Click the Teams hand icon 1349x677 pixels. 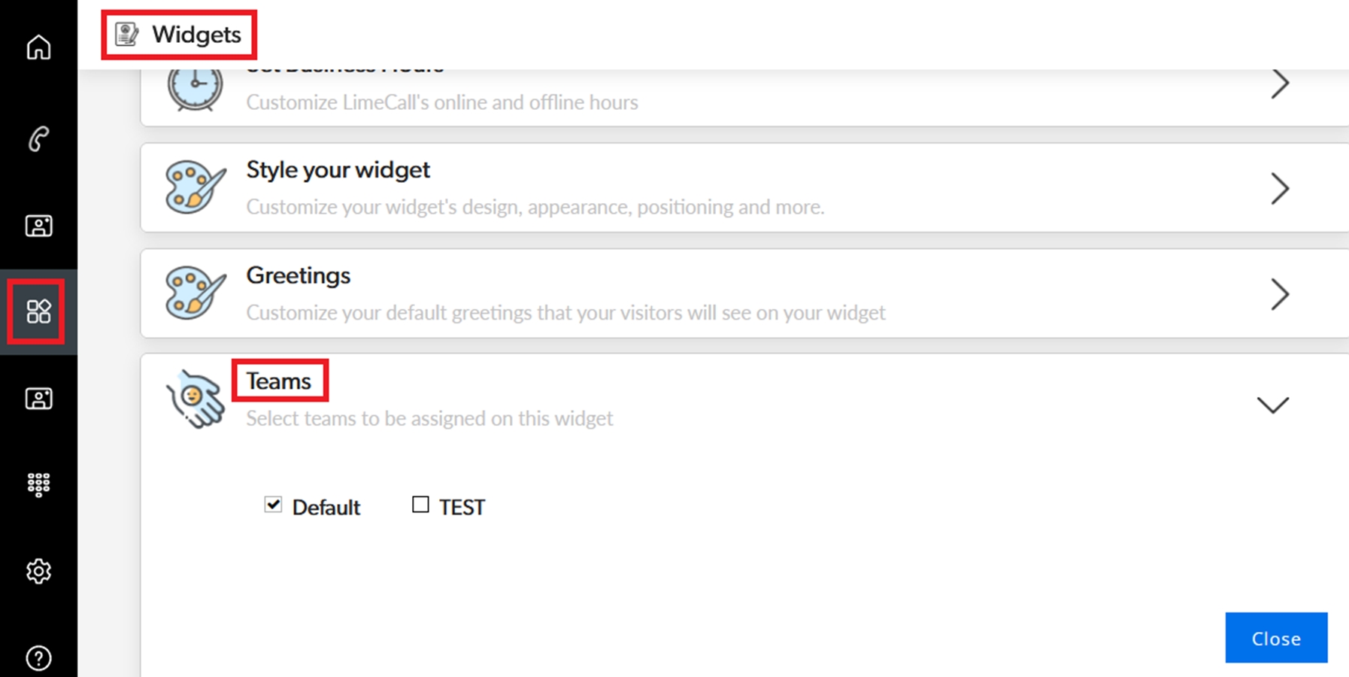pos(196,399)
